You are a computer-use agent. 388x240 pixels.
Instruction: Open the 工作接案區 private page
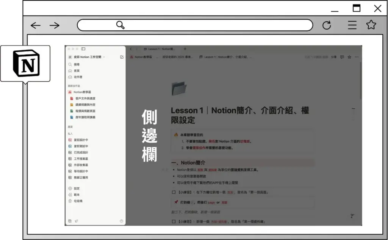(x=78, y=159)
